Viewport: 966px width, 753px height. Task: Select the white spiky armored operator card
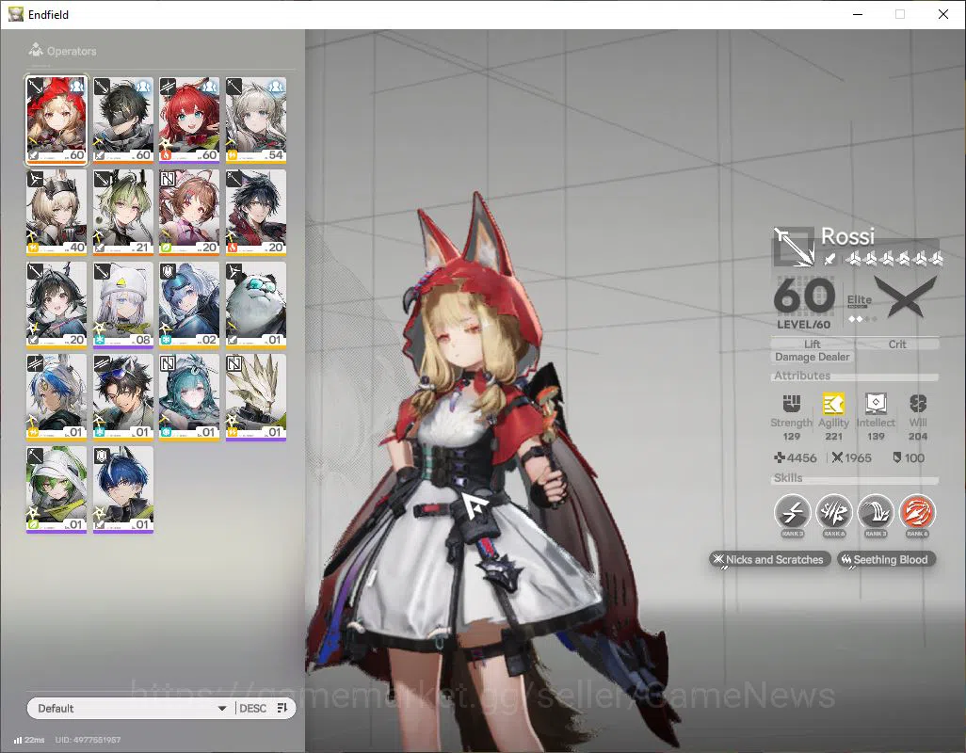[256, 397]
